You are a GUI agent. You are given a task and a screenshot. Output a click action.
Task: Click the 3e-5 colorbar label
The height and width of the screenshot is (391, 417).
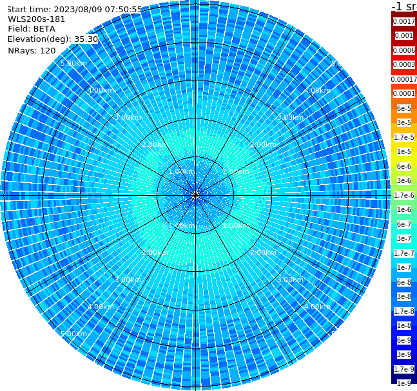[x=404, y=122]
